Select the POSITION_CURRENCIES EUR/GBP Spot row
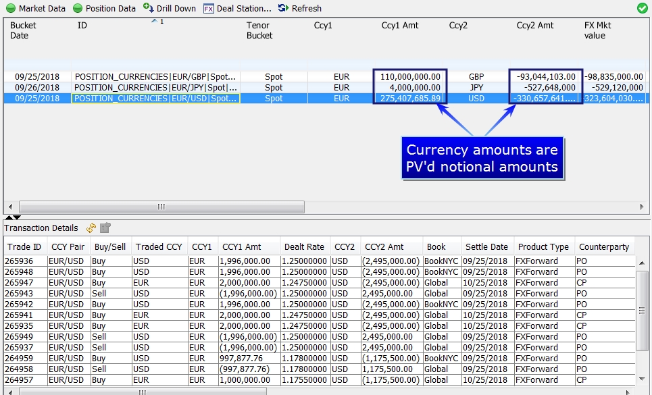The image size is (652, 395). tap(326, 76)
